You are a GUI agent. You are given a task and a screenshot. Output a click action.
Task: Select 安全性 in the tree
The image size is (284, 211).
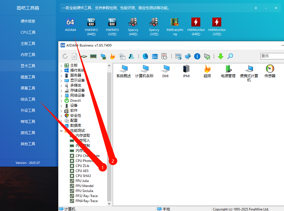pyautogui.click(x=76, y=115)
